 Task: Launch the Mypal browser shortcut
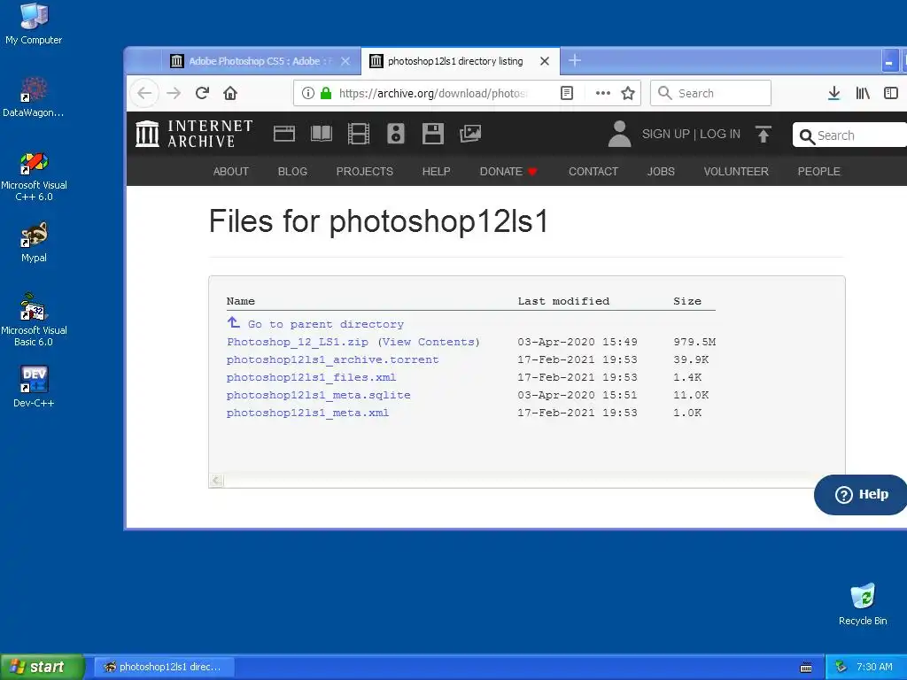coord(34,243)
